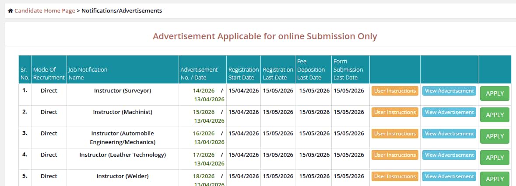
Task: Apply for Instructor (Leather Technology) post
Action: click(495, 158)
